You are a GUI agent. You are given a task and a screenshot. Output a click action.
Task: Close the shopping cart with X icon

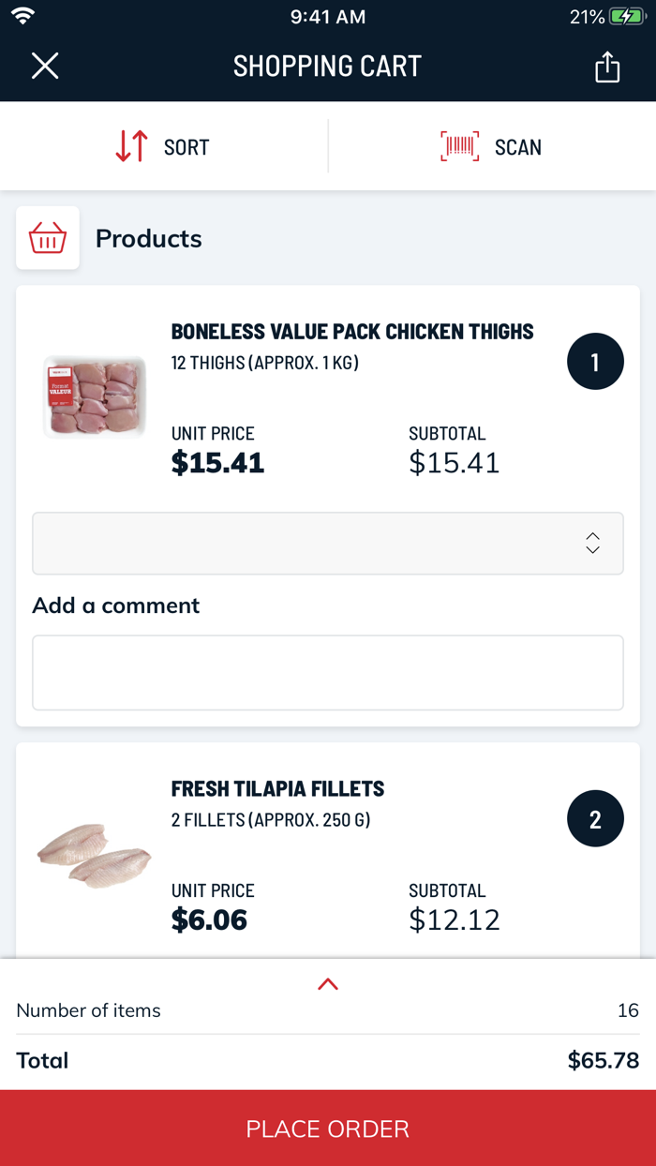tap(45, 67)
